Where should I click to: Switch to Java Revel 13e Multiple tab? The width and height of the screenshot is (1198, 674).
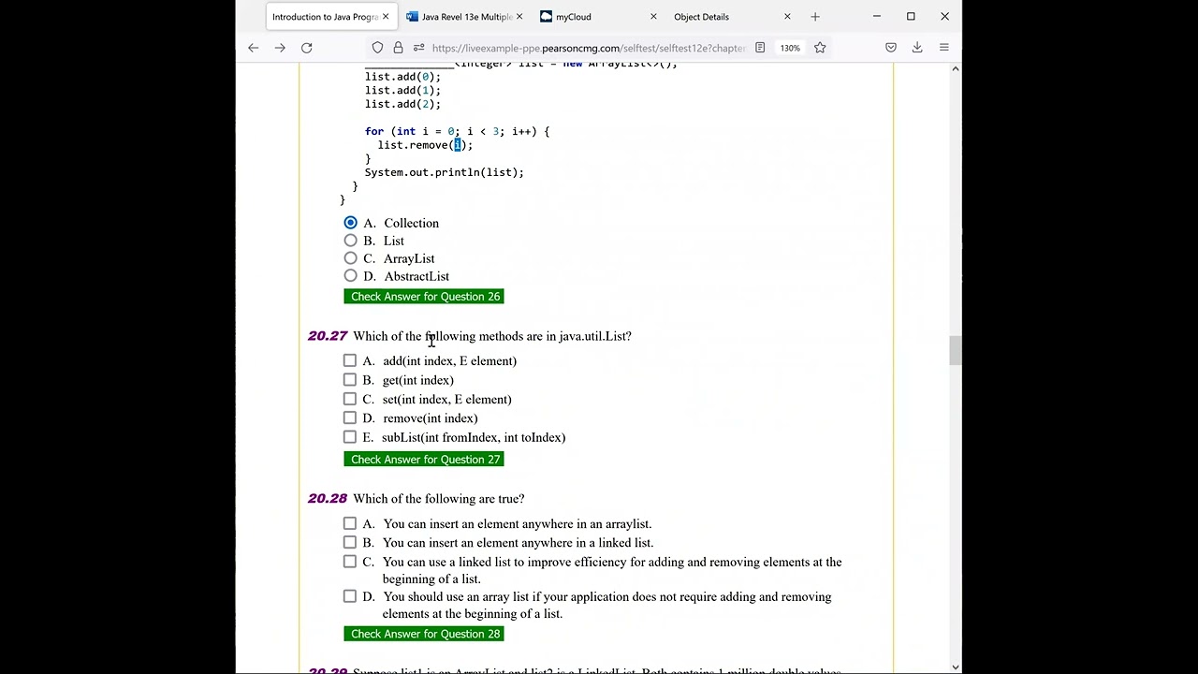(x=465, y=17)
